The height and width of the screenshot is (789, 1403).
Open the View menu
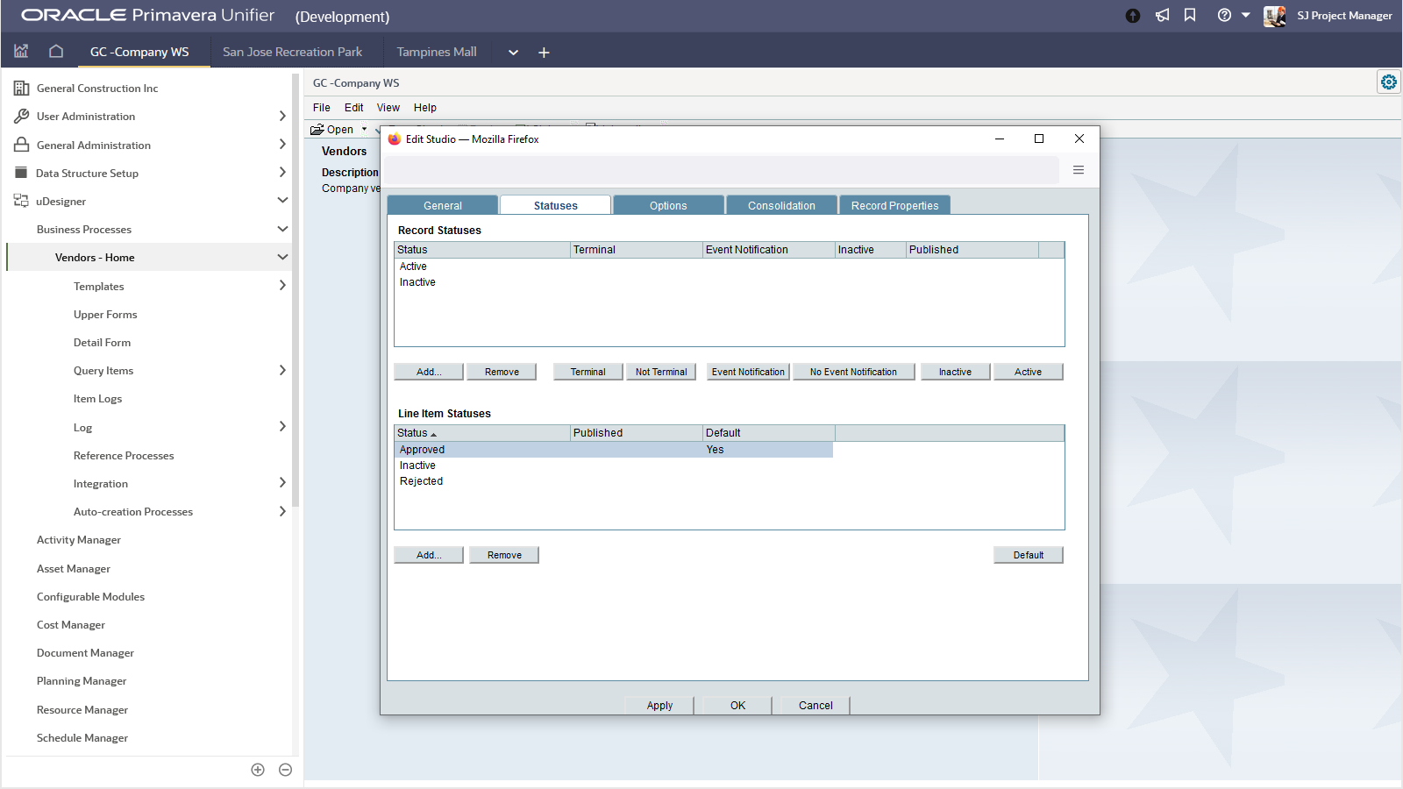pos(388,108)
